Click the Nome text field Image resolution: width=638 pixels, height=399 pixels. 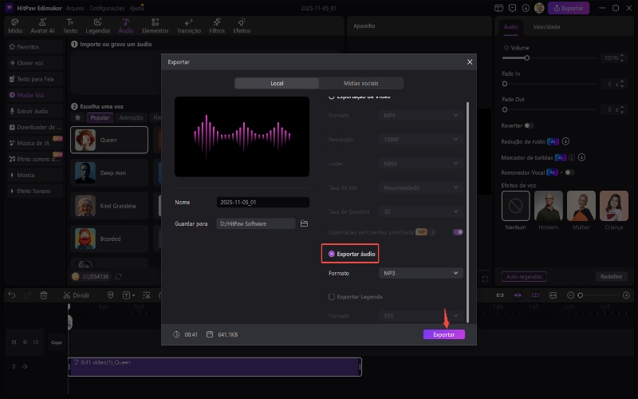click(262, 203)
